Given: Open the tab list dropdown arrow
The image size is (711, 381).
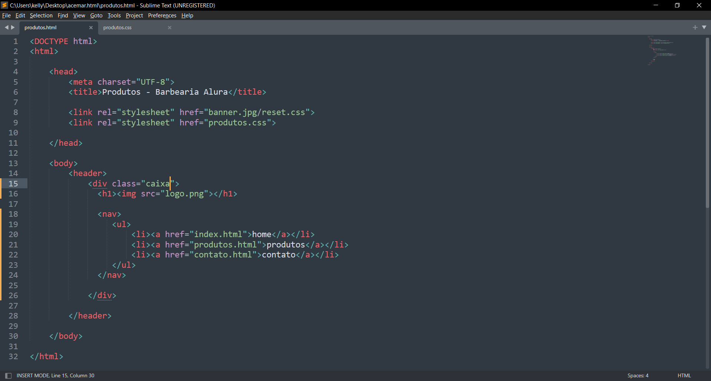Looking at the screenshot, I should click(704, 27).
